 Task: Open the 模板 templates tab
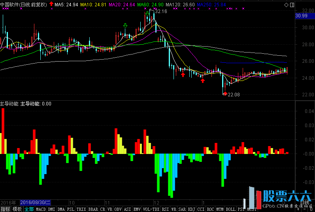17,209
